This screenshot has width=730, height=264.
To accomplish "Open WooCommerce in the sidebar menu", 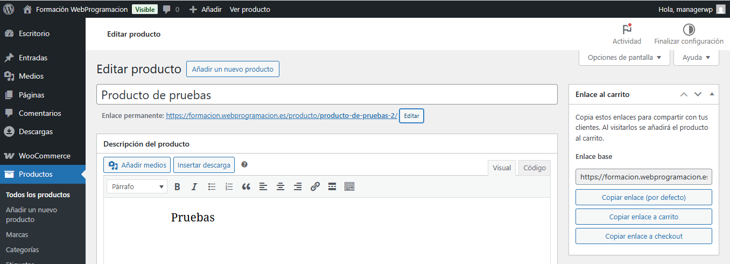I will (44, 156).
